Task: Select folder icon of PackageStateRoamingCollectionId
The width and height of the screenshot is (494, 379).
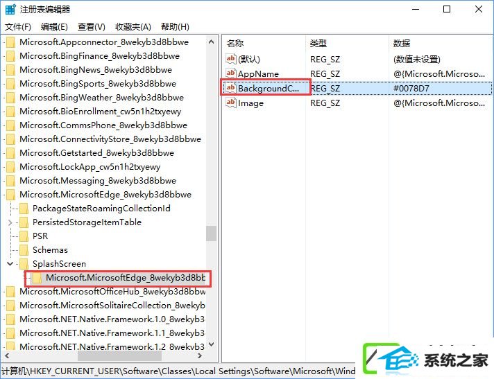Action: 24,209
